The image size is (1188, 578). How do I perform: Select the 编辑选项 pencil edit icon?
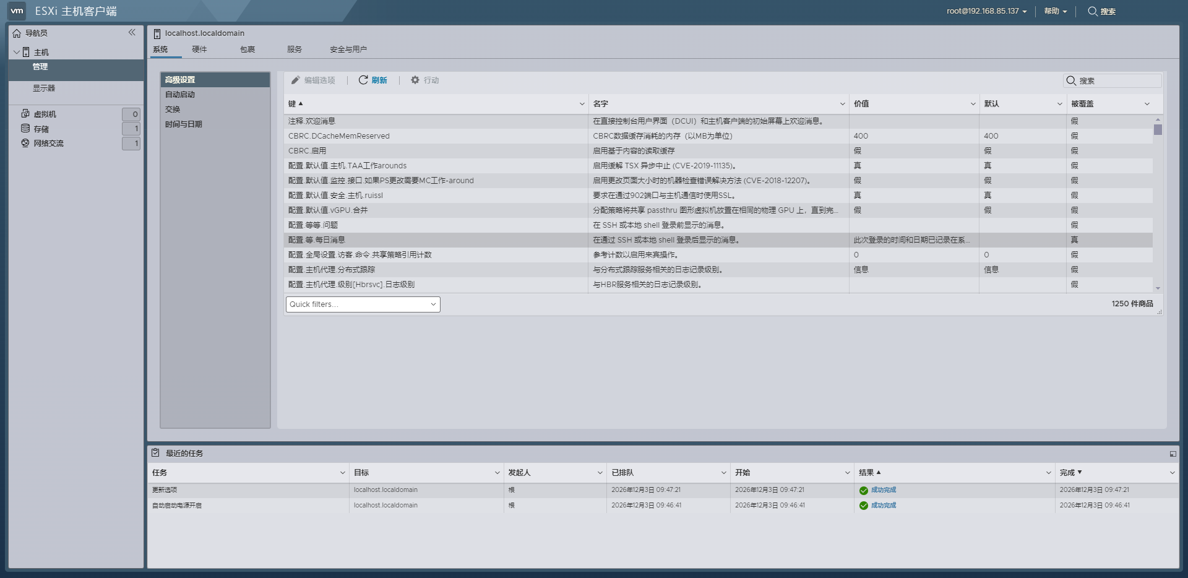[x=297, y=80]
